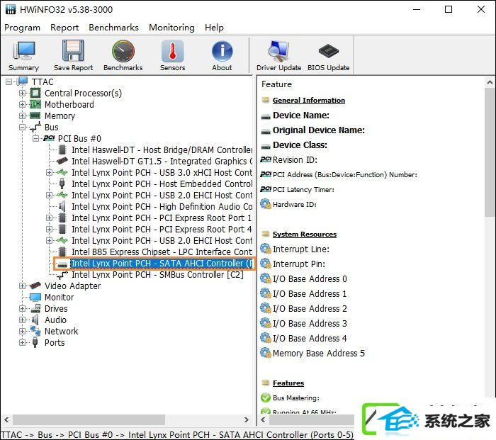Select PCI Express Root Port 4 row
This screenshot has height=440, width=496.
[x=162, y=229]
